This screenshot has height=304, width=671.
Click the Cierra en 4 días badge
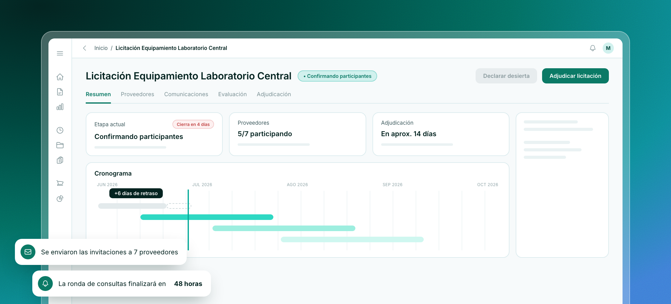tap(193, 124)
